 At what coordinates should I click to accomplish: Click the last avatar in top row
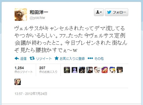coord(120,70)
